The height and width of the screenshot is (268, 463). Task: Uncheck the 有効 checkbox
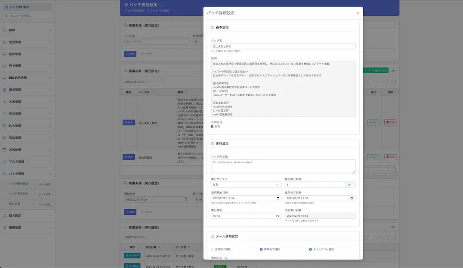(x=213, y=126)
